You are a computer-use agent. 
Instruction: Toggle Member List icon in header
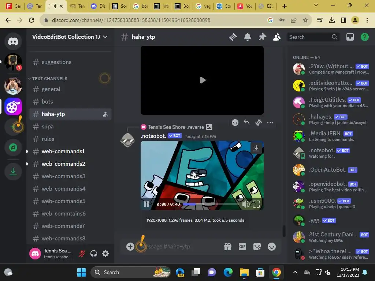pyautogui.click(x=277, y=37)
